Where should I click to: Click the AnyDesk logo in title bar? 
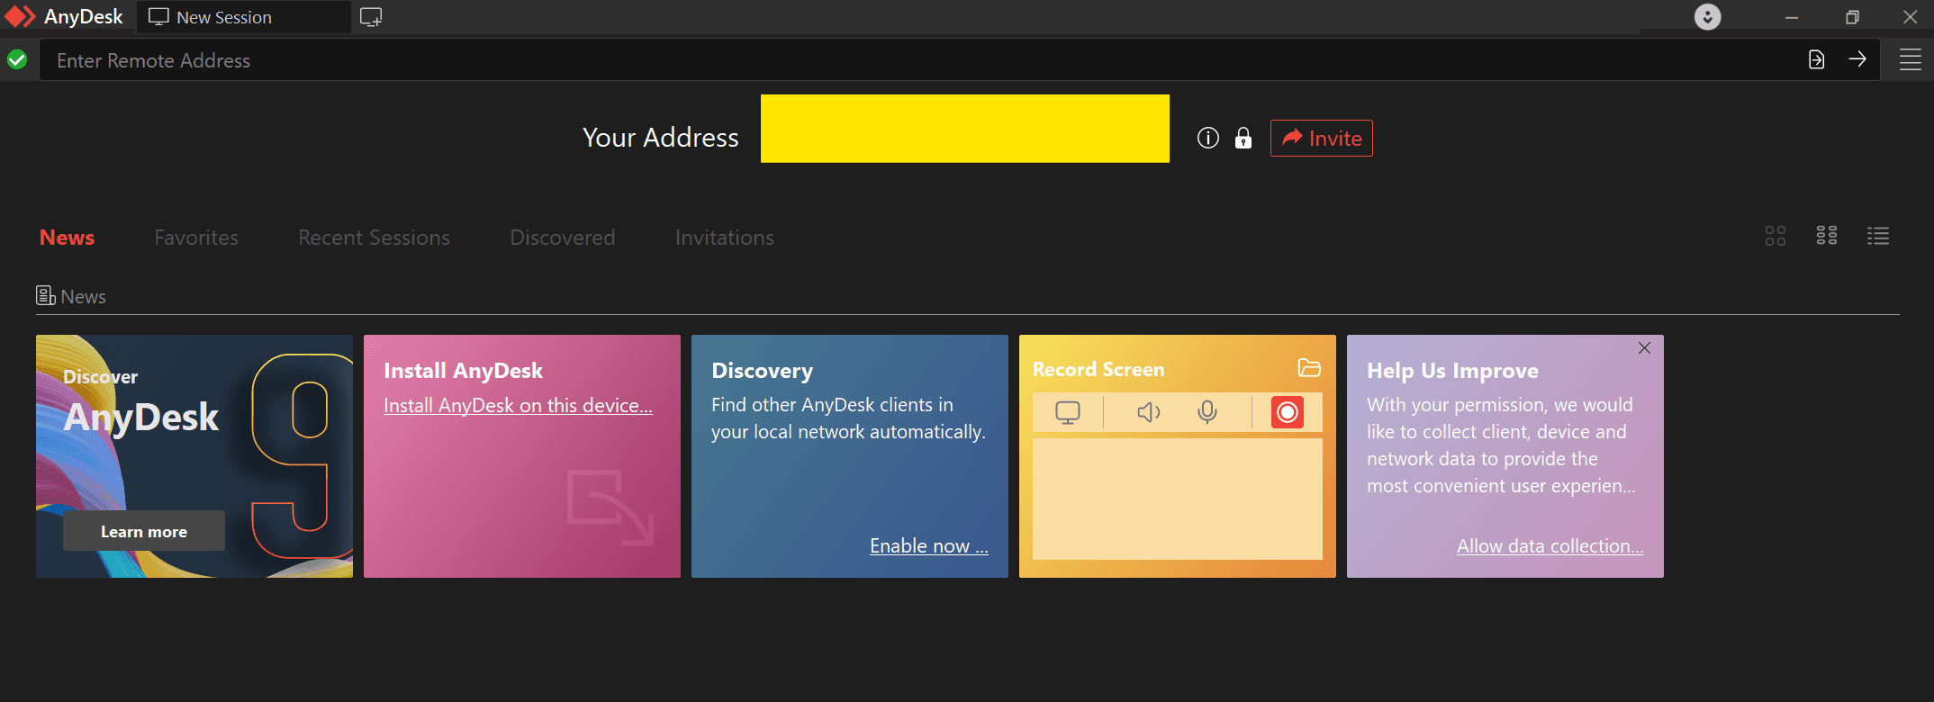tap(21, 17)
